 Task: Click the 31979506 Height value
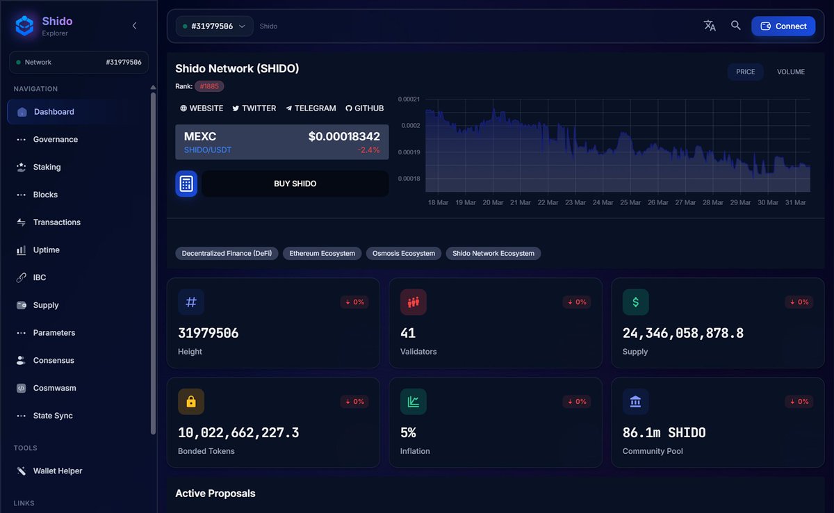click(x=208, y=333)
